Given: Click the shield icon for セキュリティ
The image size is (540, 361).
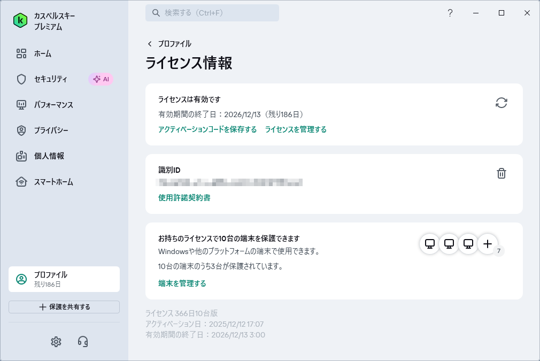Looking at the screenshot, I should pos(21,79).
